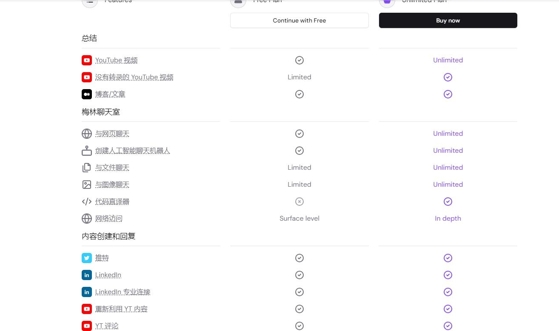Open the 博客/文章 feature link

click(110, 94)
